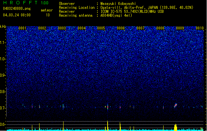The height and width of the screenshot is (131, 207).
Task: Click the 0.7 kHz axis label
Action: (x=3, y=108)
